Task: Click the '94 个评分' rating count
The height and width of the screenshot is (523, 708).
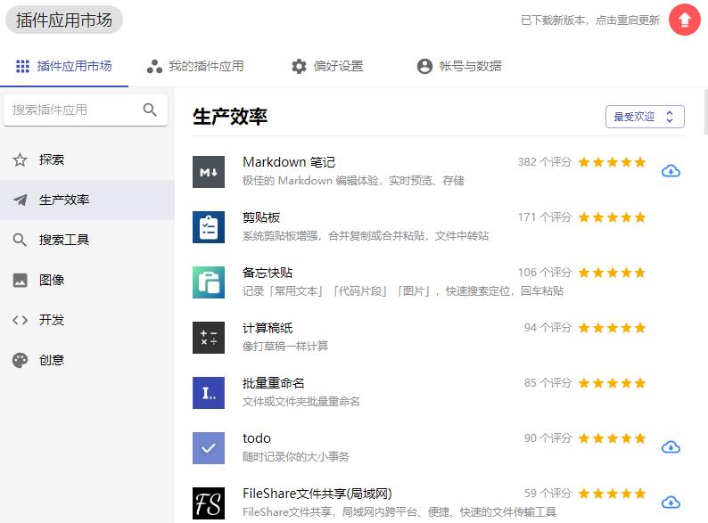Action: 547,328
